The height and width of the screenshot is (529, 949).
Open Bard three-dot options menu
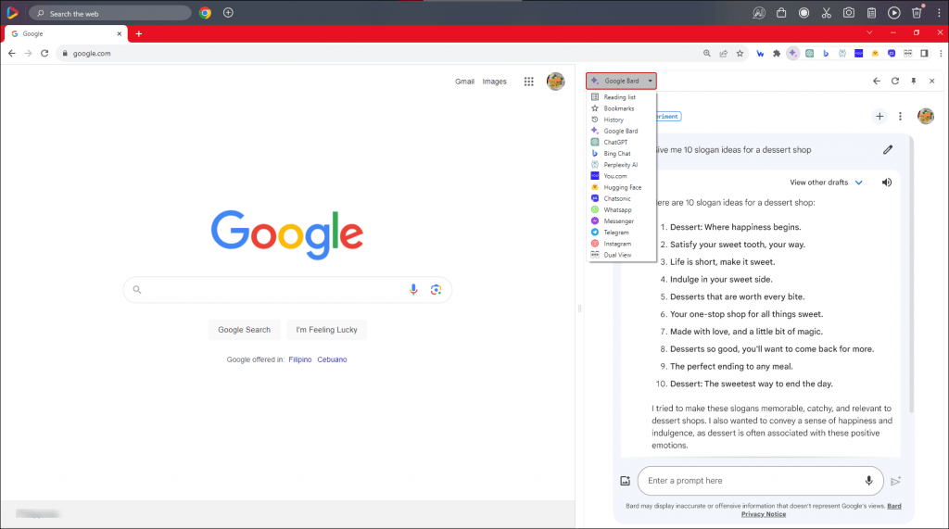(900, 117)
